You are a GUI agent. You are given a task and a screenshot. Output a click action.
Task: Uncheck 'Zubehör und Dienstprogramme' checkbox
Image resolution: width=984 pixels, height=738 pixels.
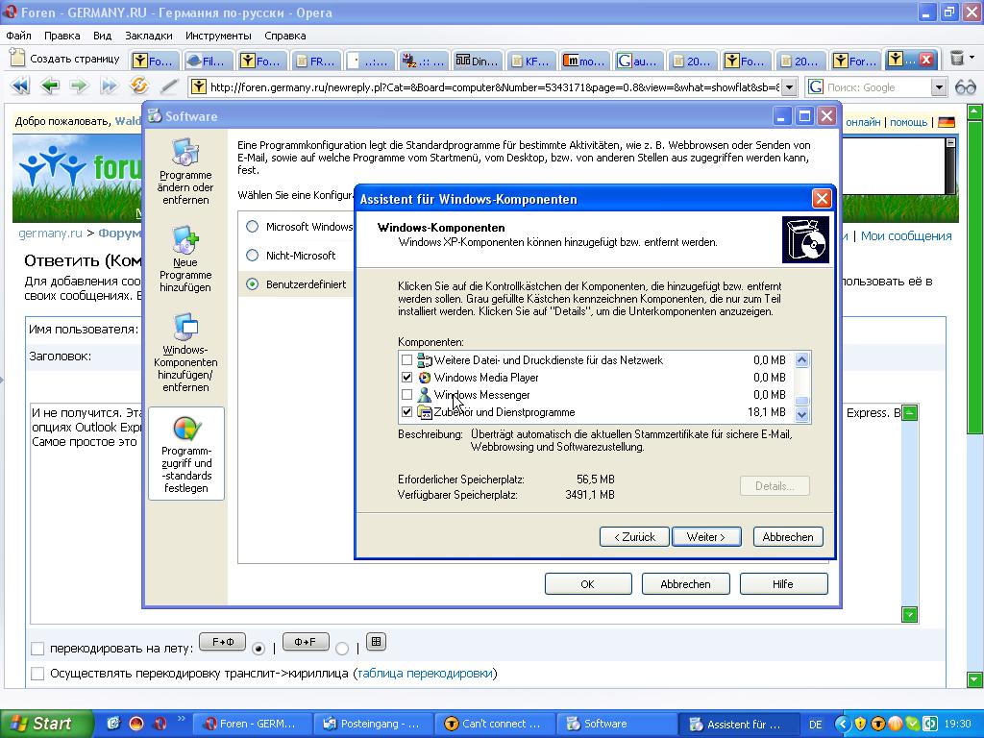[x=406, y=412]
